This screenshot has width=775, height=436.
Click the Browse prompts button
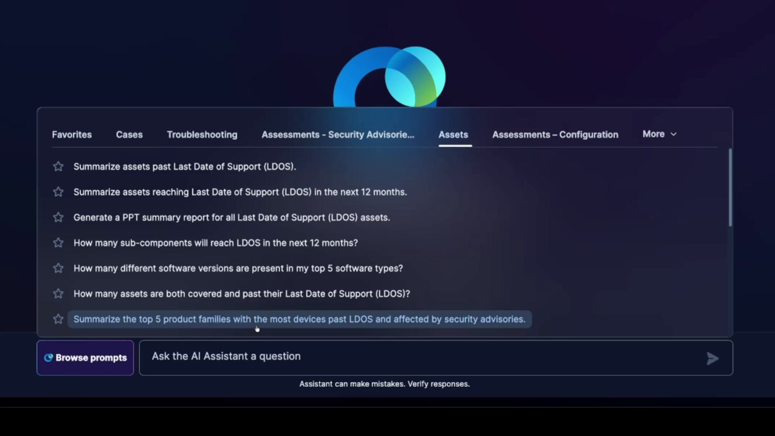point(85,358)
